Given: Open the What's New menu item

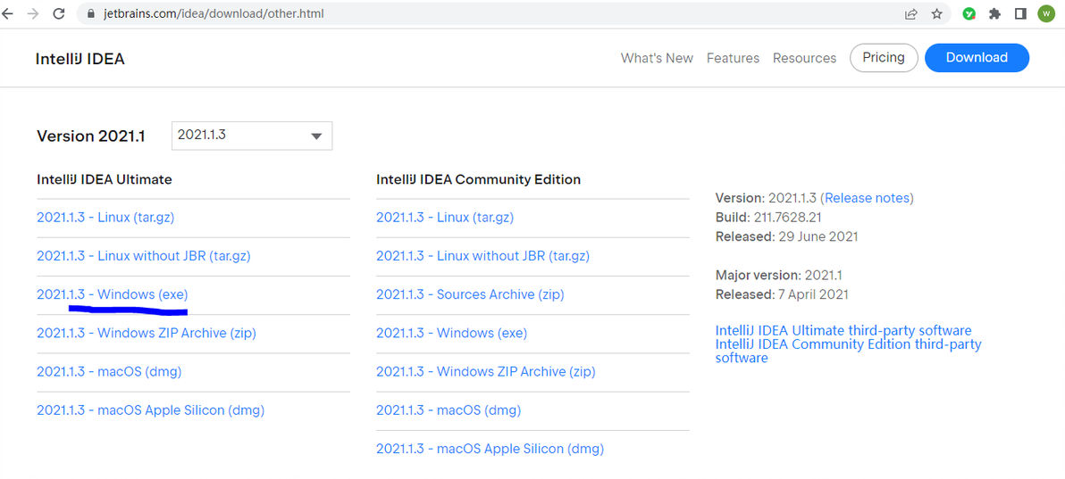Looking at the screenshot, I should pyautogui.click(x=657, y=58).
